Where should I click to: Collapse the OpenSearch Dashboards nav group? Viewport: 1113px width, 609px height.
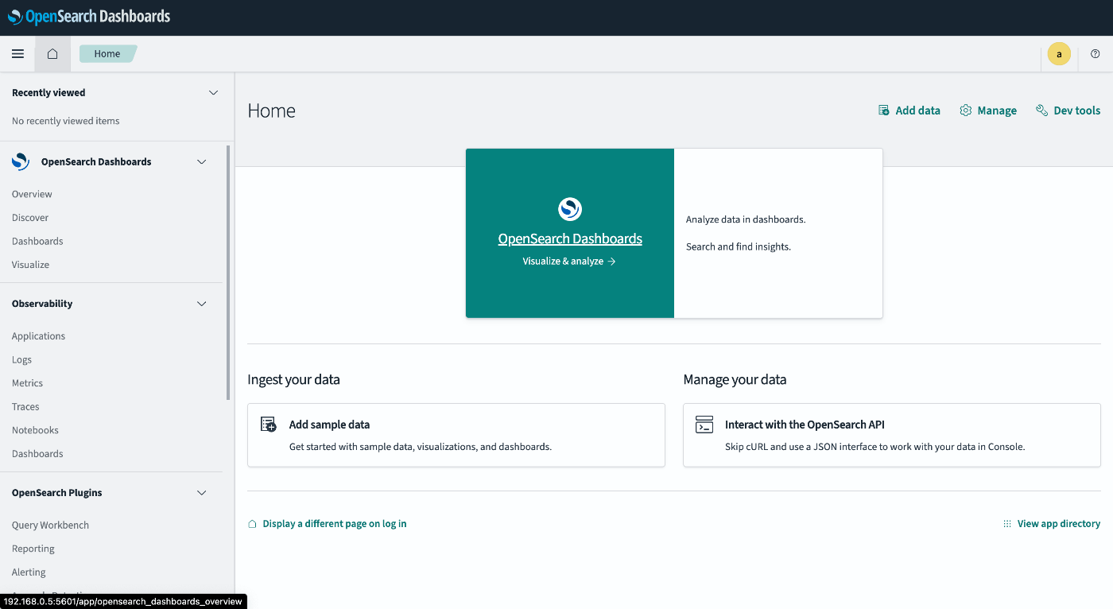click(202, 161)
